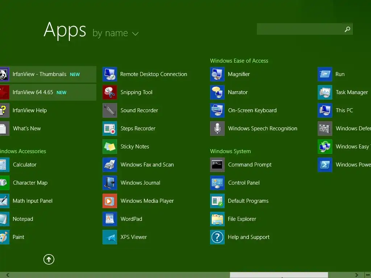Open Windows PowerShell icon

click(x=325, y=165)
